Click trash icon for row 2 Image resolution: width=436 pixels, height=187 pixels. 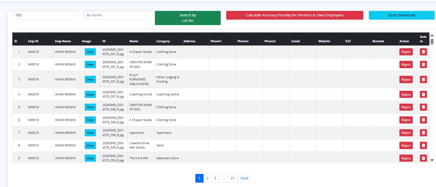[423, 65]
